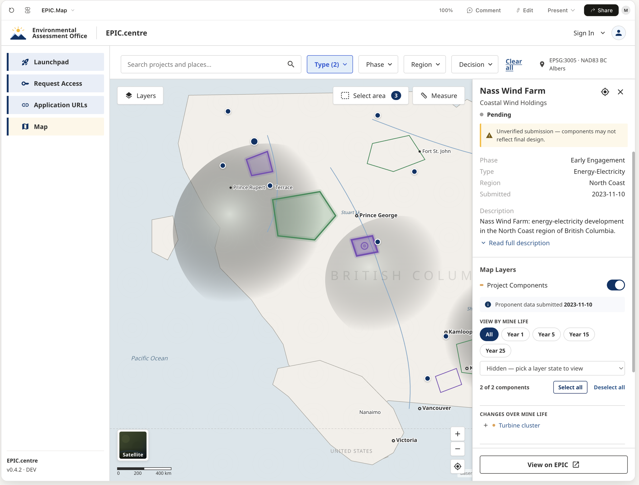Open the EPIC.Map file name dropdown
Viewport: 639px width, 485px height.
coord(58,10)
